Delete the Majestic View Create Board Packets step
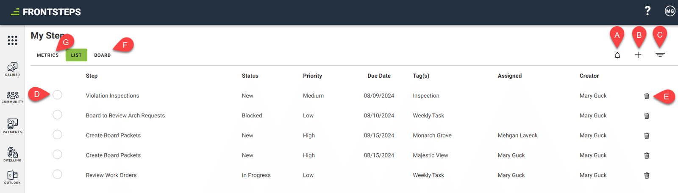Image resolution: width=678 pixels, height=193 pixels. point(647,155)
